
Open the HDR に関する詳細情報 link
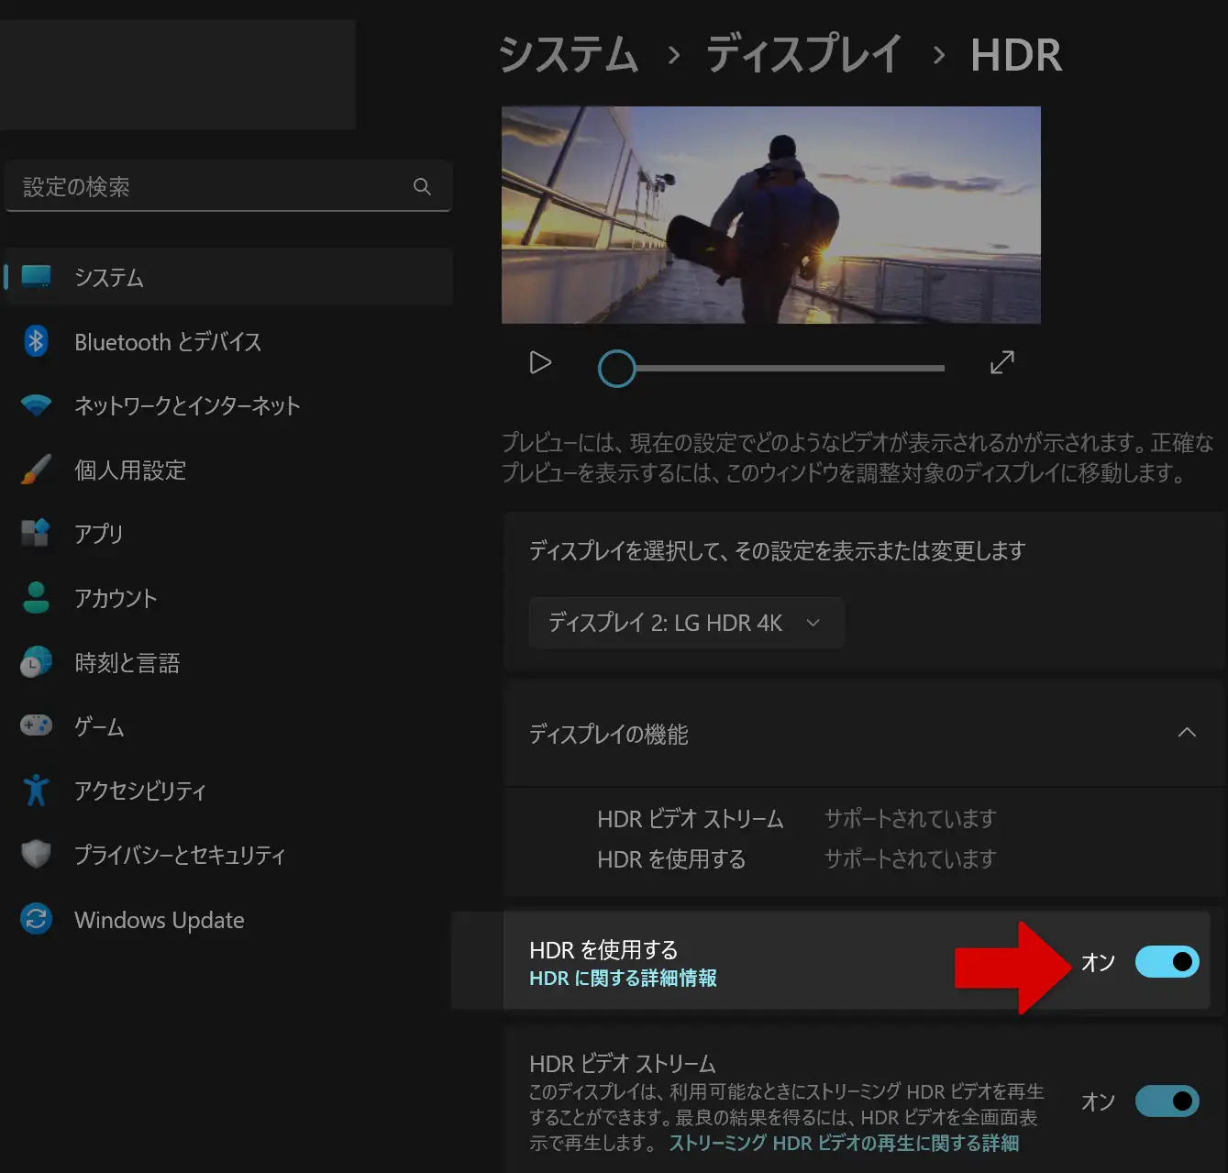623,979
